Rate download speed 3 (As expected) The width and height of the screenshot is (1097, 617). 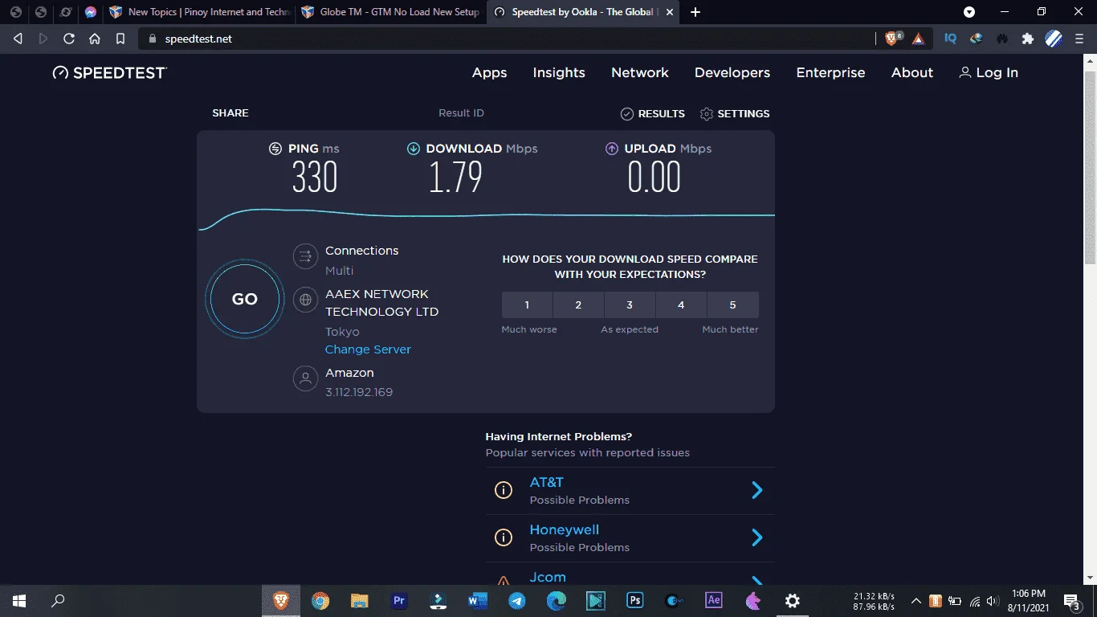(630, 305)
